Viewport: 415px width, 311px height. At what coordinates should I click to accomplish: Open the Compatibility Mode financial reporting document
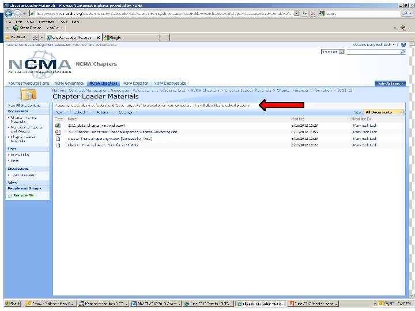click(110, 139)
